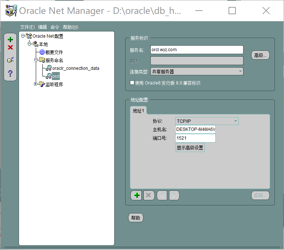Open the 帮助(H) menu

[x=70, y=27]
